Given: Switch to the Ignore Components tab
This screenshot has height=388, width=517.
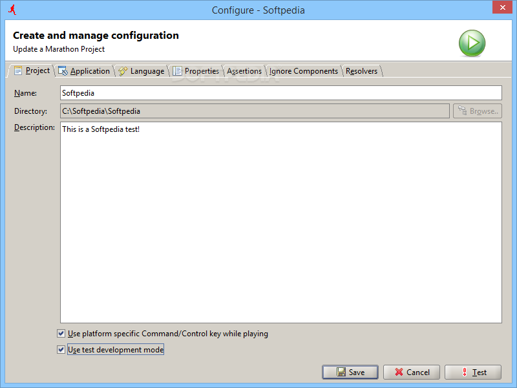Looking at the screenshot, I should 304,71.
